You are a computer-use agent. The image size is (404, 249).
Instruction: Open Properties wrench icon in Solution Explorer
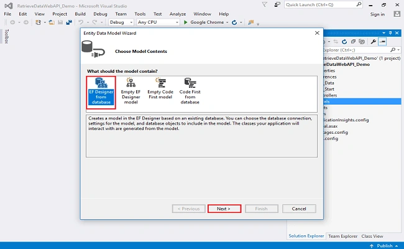374,42
